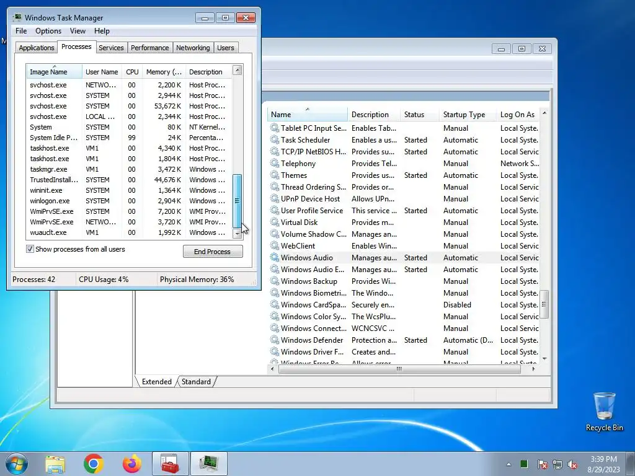635x476 pixels.
Task: Click the services list horizontal scrollbar thumb
Action: point(399,369)
